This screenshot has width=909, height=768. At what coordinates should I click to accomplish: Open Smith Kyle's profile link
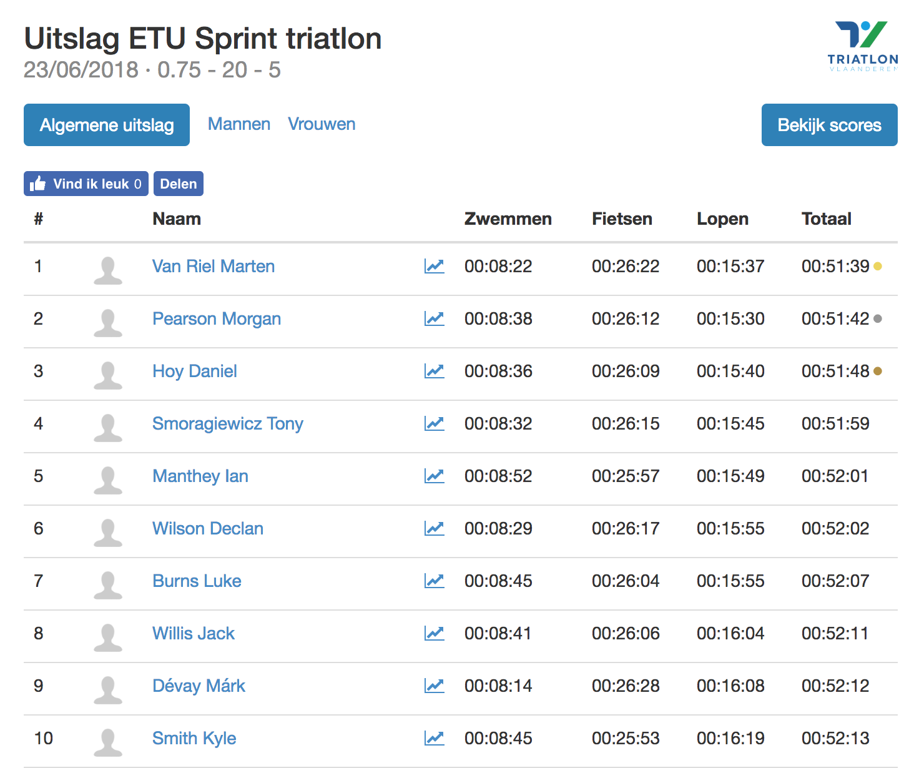click(x=194, y=739)
